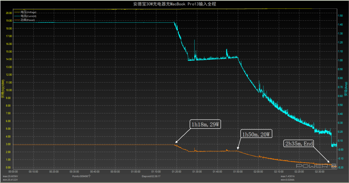Click the Elapsed:02:38:17 status entry
This screenshot has height=183, width=349.
(x=151, y=176)
